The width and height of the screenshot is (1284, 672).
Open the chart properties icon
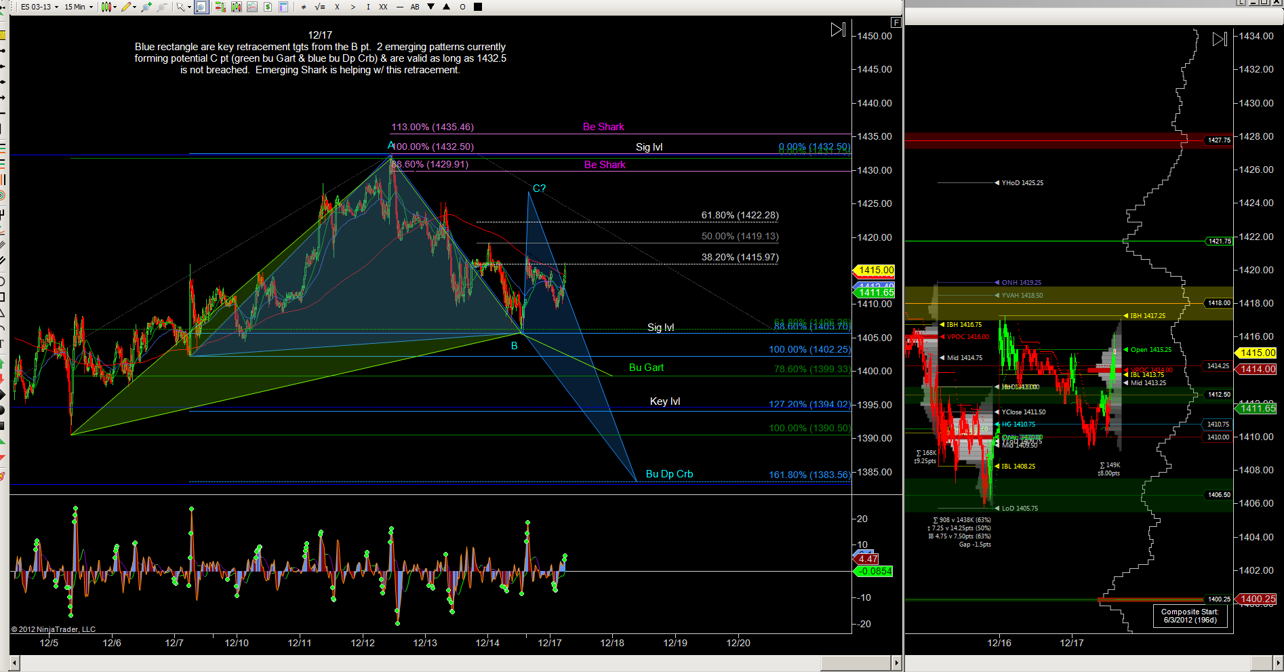click(x=283, y=7)
